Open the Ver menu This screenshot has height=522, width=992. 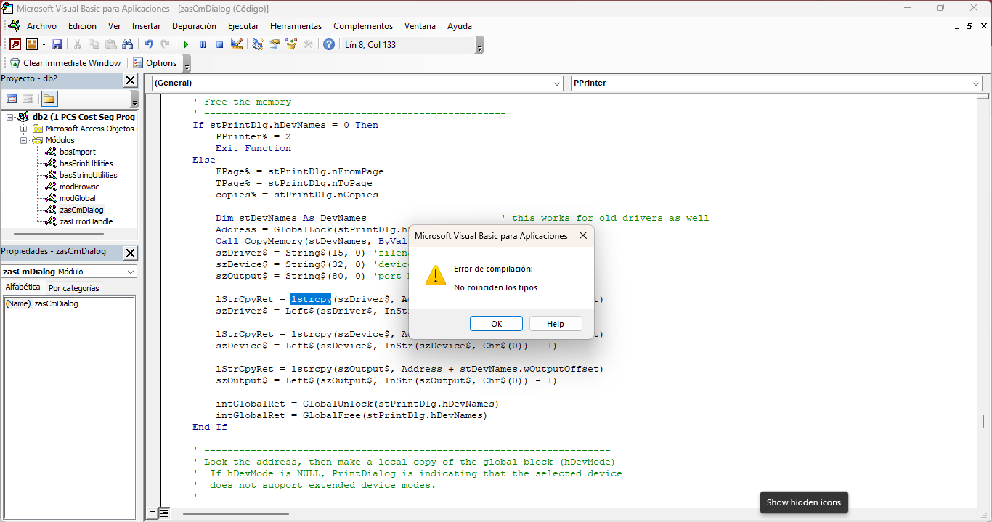click(x=114, y=26)
